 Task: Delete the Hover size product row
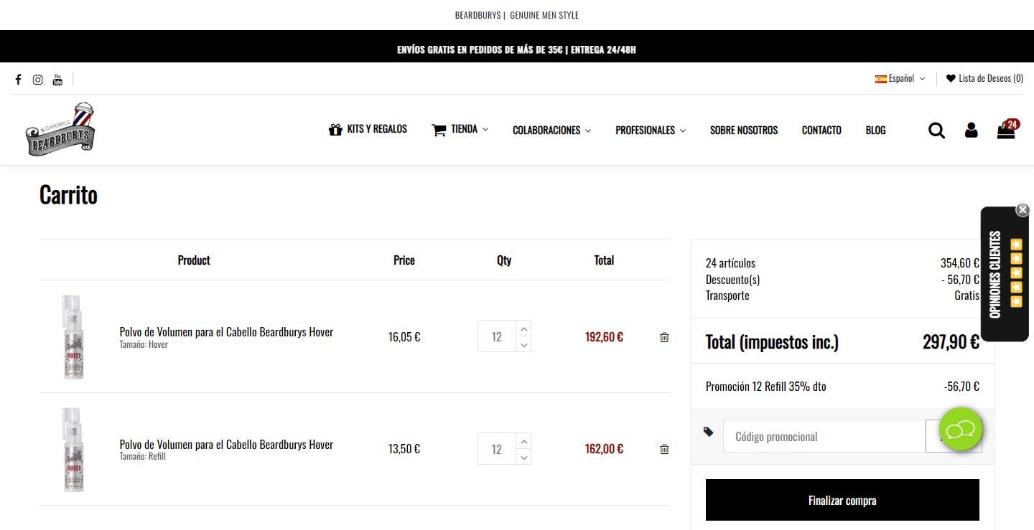[x=664, y=337]
